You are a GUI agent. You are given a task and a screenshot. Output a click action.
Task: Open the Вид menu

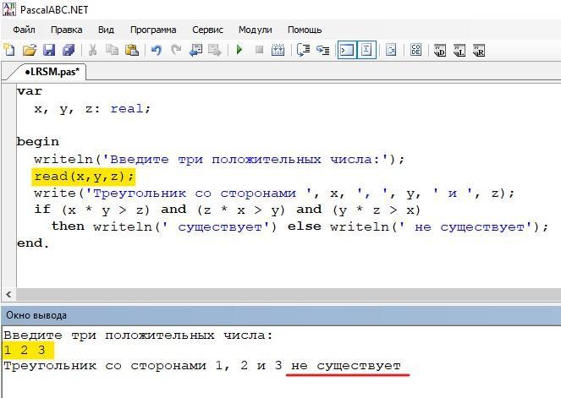[x=106, y=30]
